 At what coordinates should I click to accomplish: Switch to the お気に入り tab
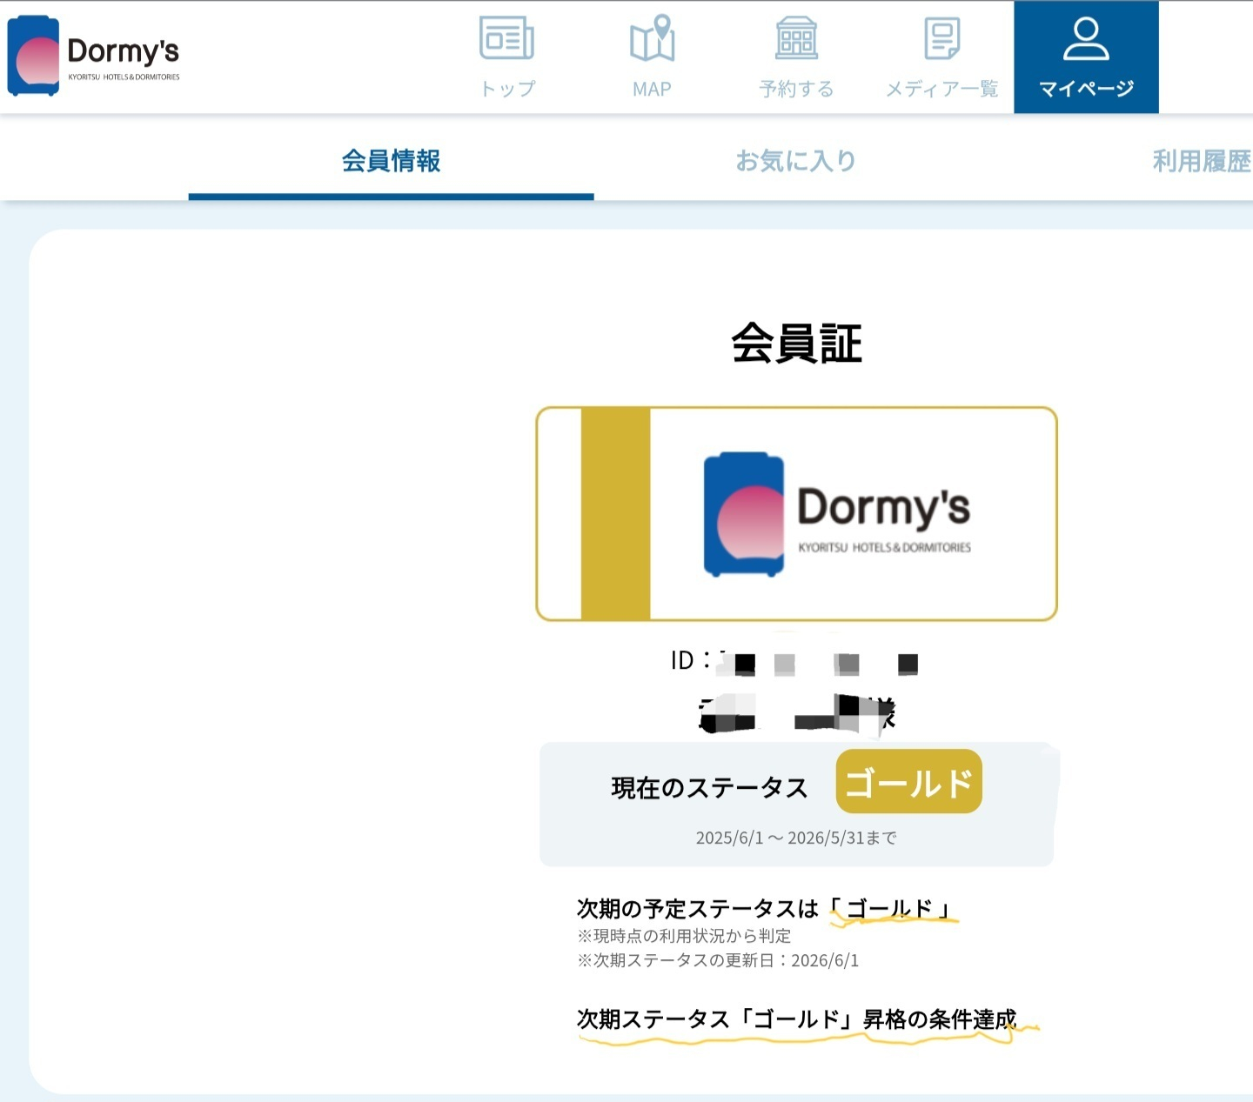tap(796, 161)
